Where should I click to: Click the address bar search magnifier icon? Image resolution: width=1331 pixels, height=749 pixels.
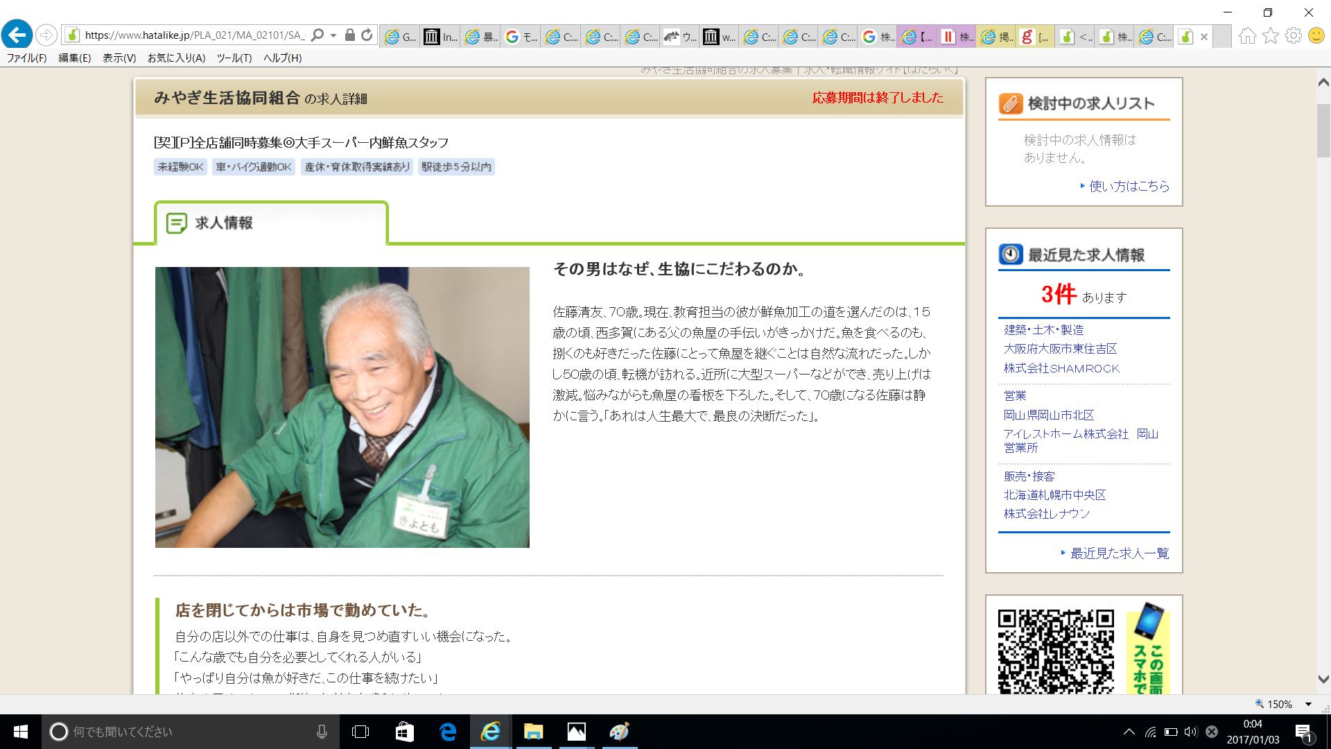point(317,35)
